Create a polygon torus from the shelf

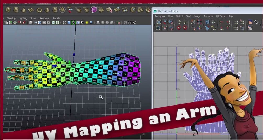[39, 10]
